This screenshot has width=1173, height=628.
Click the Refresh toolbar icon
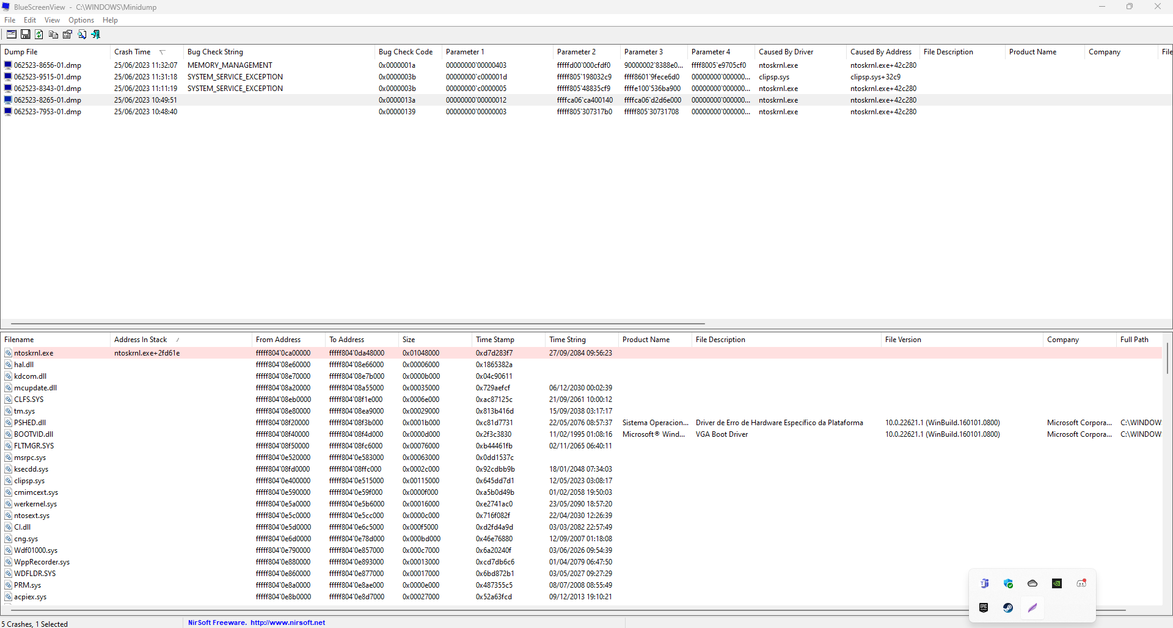tap(39, 34)
